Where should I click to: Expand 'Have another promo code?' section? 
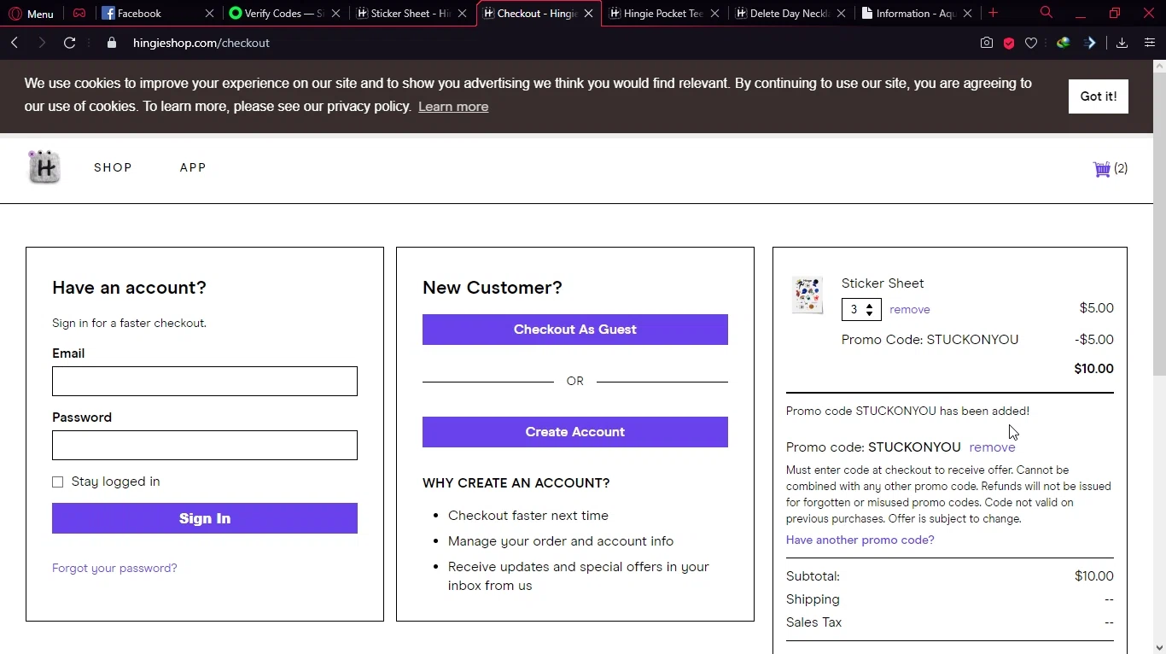click(x=860, y=540)
